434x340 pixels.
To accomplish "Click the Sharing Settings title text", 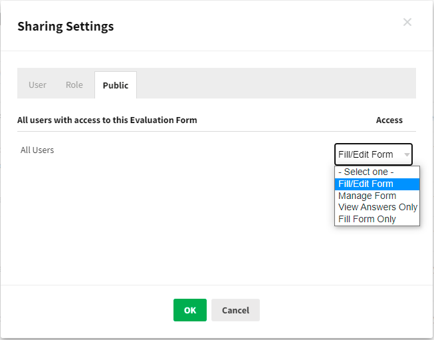I will (x=65, y=27).
